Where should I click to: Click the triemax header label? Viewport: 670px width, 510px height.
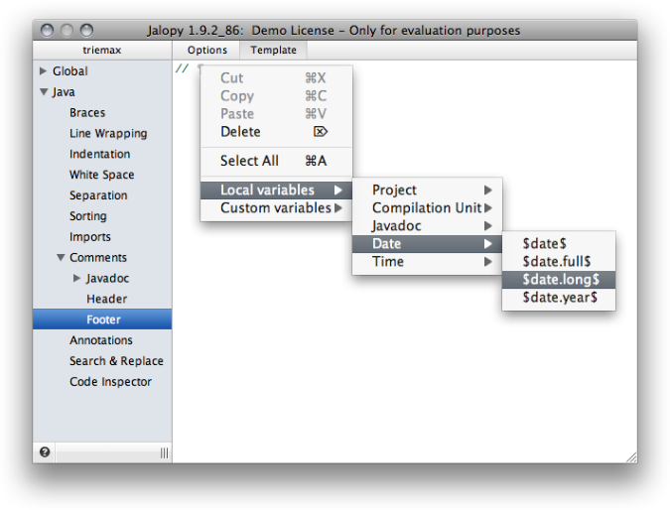point(102,51)
